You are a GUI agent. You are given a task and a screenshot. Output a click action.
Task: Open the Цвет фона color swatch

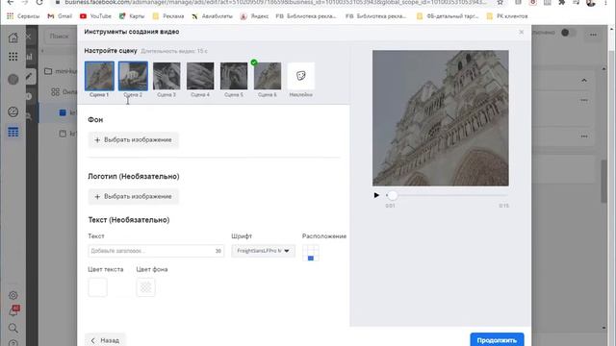pyautogui.click(x=145, y=287)
